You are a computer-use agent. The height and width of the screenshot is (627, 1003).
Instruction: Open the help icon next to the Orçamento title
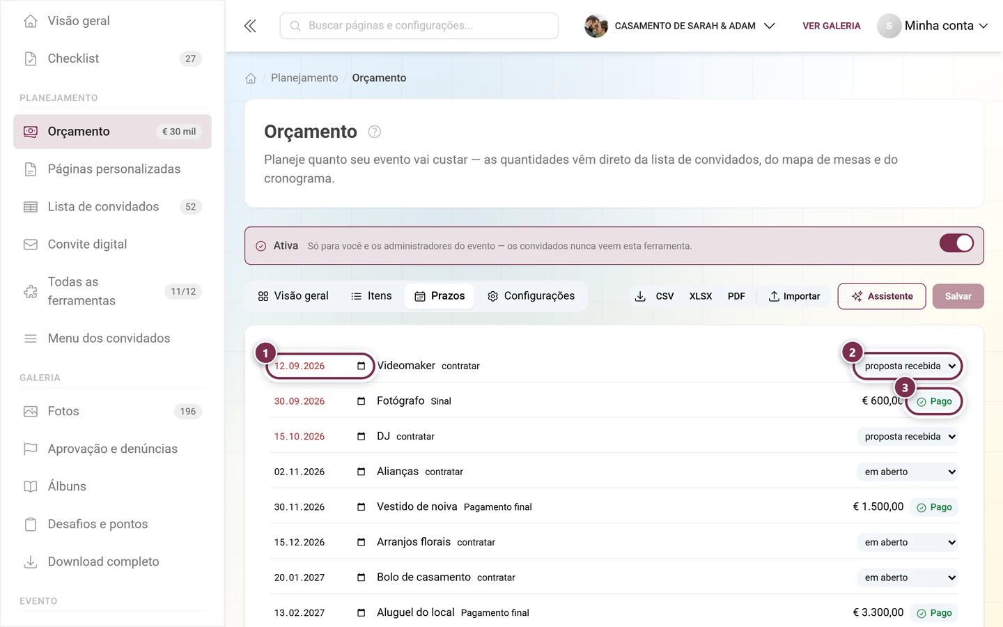pyautogui.click(x=374, y=132)
